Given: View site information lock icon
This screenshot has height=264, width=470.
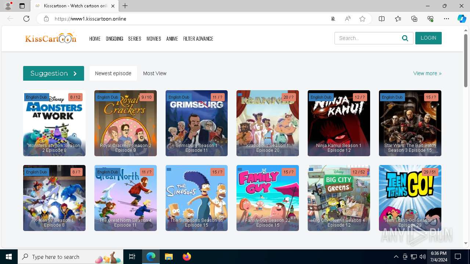Looking at the screenshot, I should 46,19.
